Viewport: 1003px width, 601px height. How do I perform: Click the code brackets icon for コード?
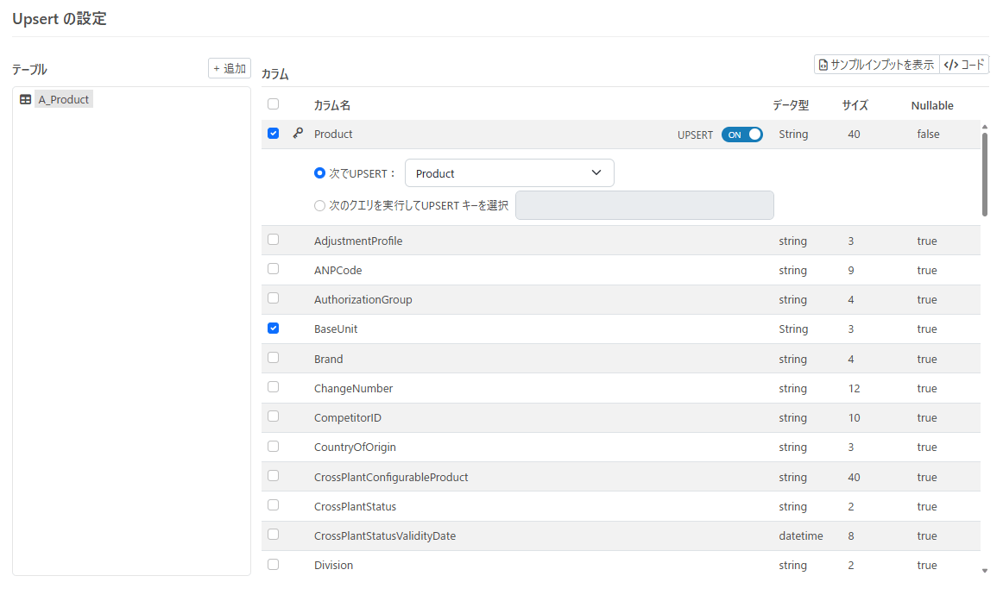(951, 65)
